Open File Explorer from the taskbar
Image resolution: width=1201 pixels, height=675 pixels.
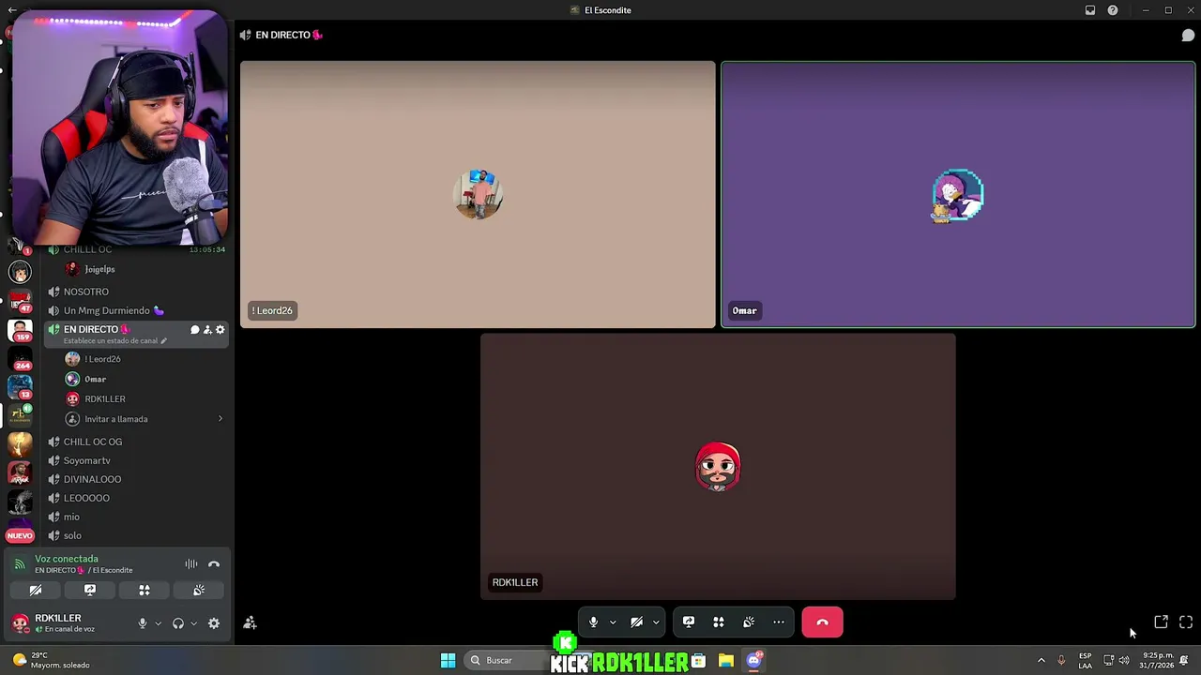[726, 661]
